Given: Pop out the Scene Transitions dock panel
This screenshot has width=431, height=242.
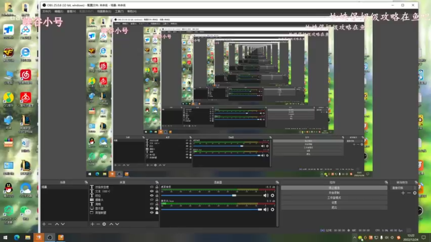Looking at the screenshot, I should tap(416, 182).
